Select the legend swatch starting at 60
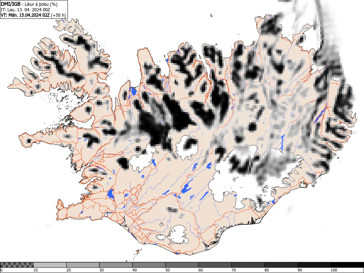The height and width of the screenshot is (273, 364). tap(215, 265)
